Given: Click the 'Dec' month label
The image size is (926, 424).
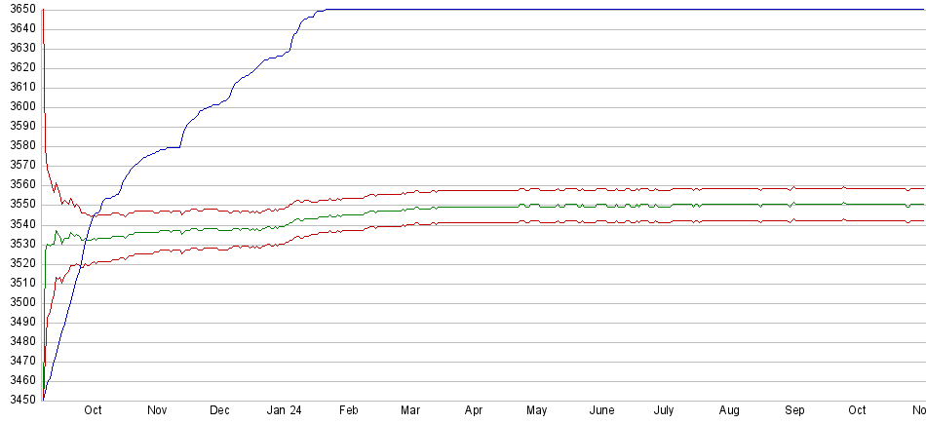Looking at the screenshot, I should tap(219, 411).
